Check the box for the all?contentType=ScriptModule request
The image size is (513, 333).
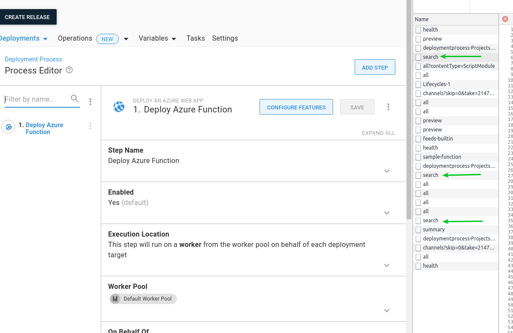click(418, 67)
